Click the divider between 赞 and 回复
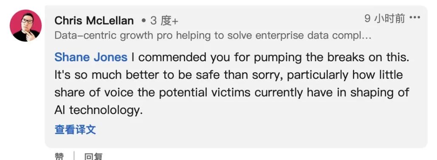This screenshot has height=160, width=437. pyautogui.click(x=74, y=156)
